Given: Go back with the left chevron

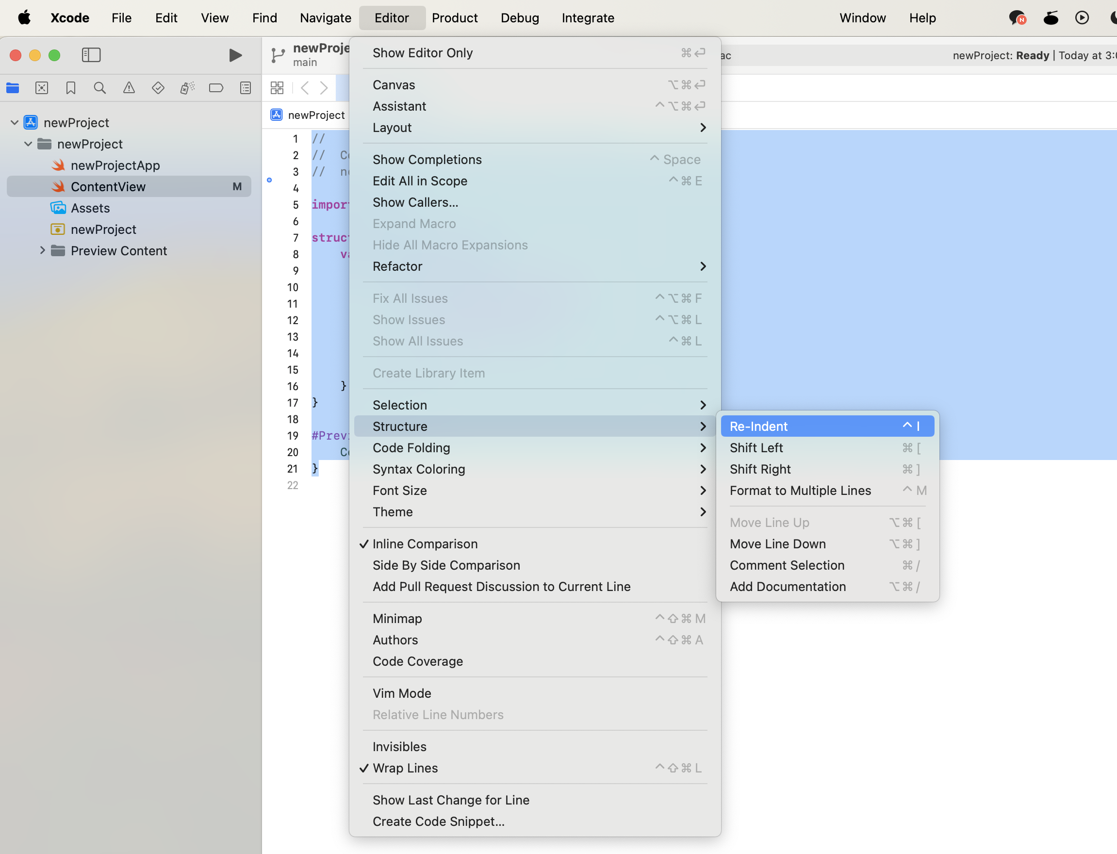Looking at the screenshot, I should click(x=305, y=88).
